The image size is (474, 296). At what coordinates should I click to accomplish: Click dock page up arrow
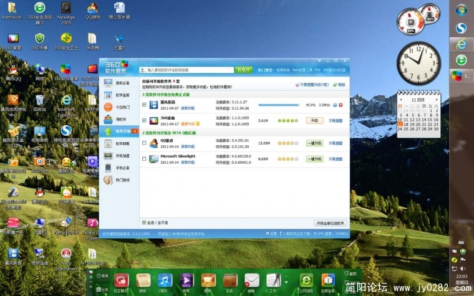[286, 276]
